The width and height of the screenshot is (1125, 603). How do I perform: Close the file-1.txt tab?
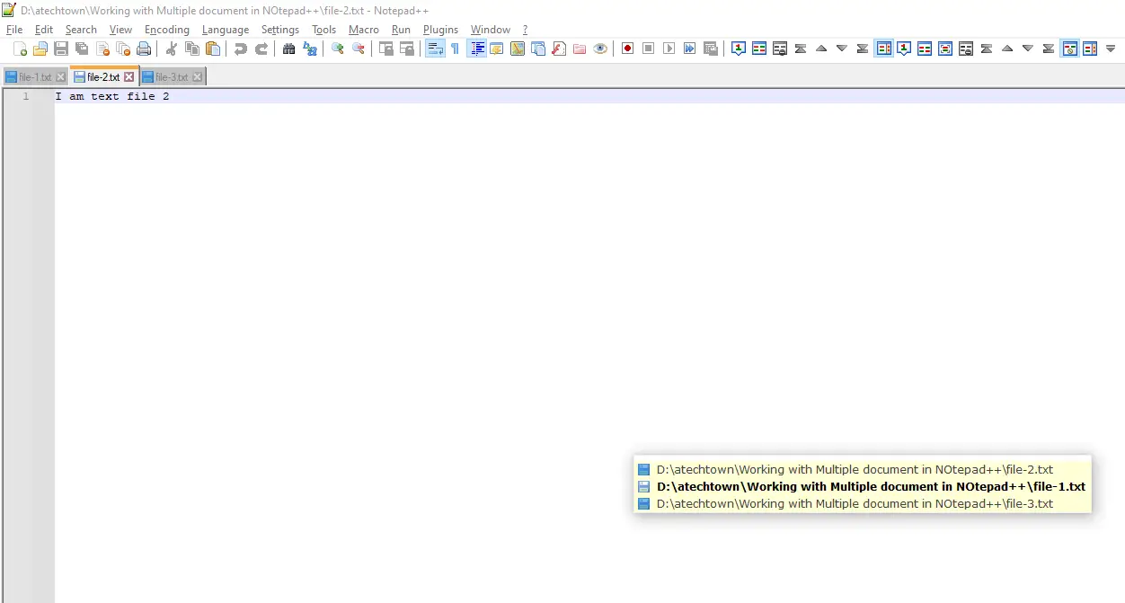click(x=61, y=77)
